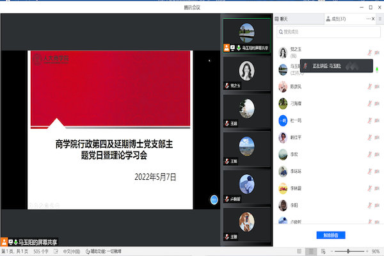
Task: Toggle muted mic icon for 陈彦风
Action: click(x=369, y=86)
